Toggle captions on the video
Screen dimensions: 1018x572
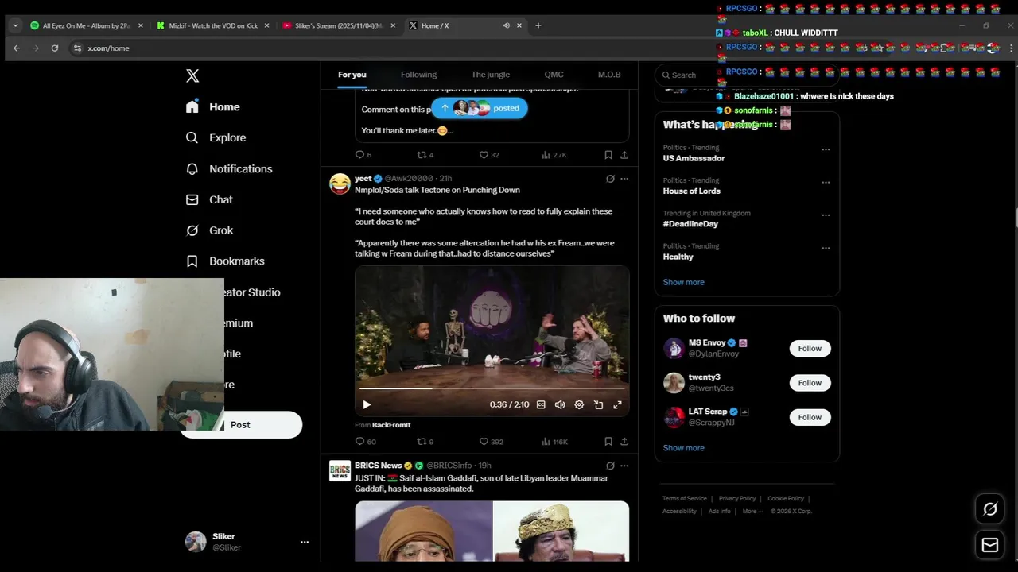click(541, 404)
